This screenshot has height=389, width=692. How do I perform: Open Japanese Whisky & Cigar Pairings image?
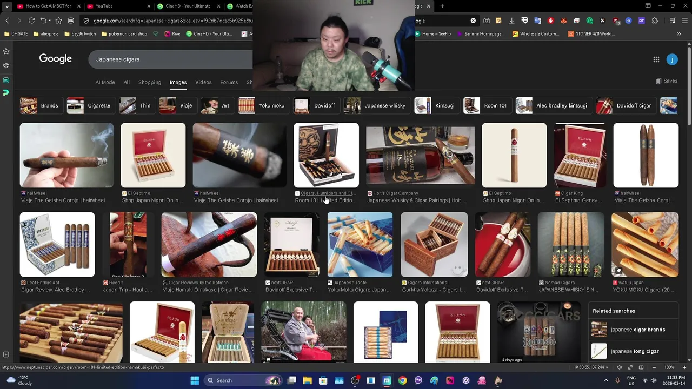420,155
